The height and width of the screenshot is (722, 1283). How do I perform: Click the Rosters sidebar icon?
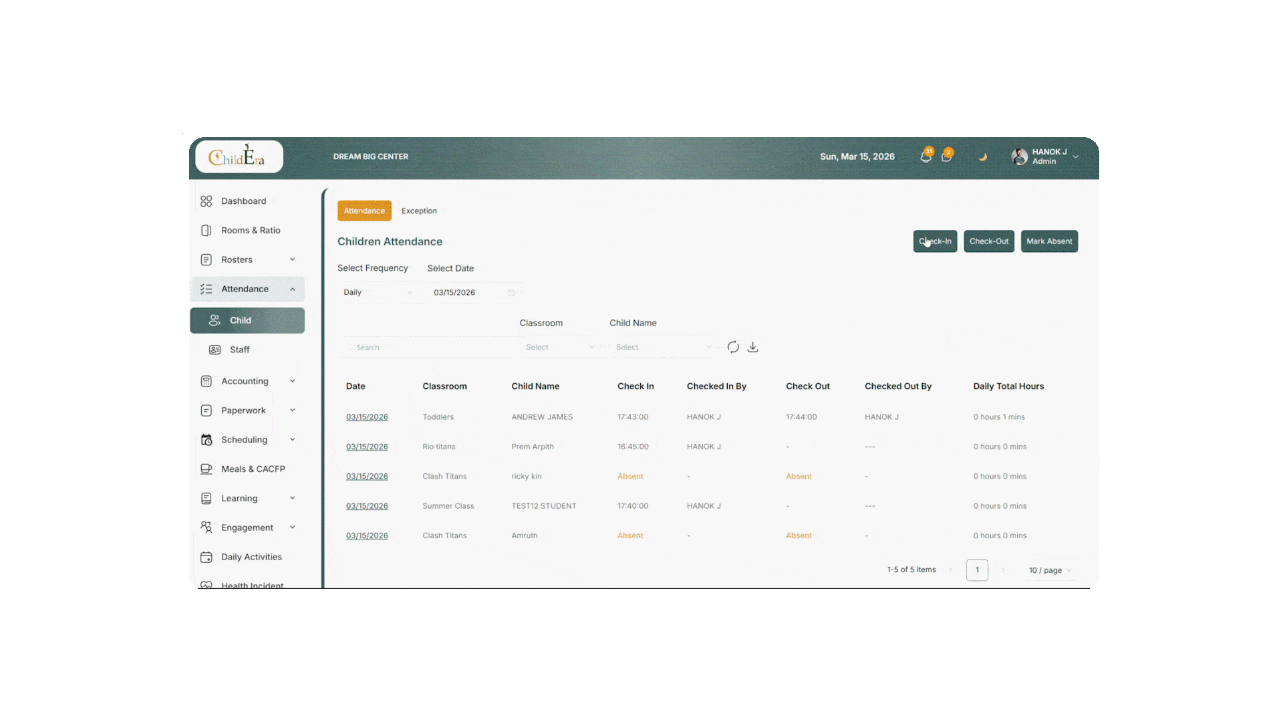click(206, 260)
